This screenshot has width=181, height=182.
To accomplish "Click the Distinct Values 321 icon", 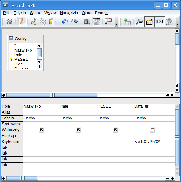I will (169, 22).
